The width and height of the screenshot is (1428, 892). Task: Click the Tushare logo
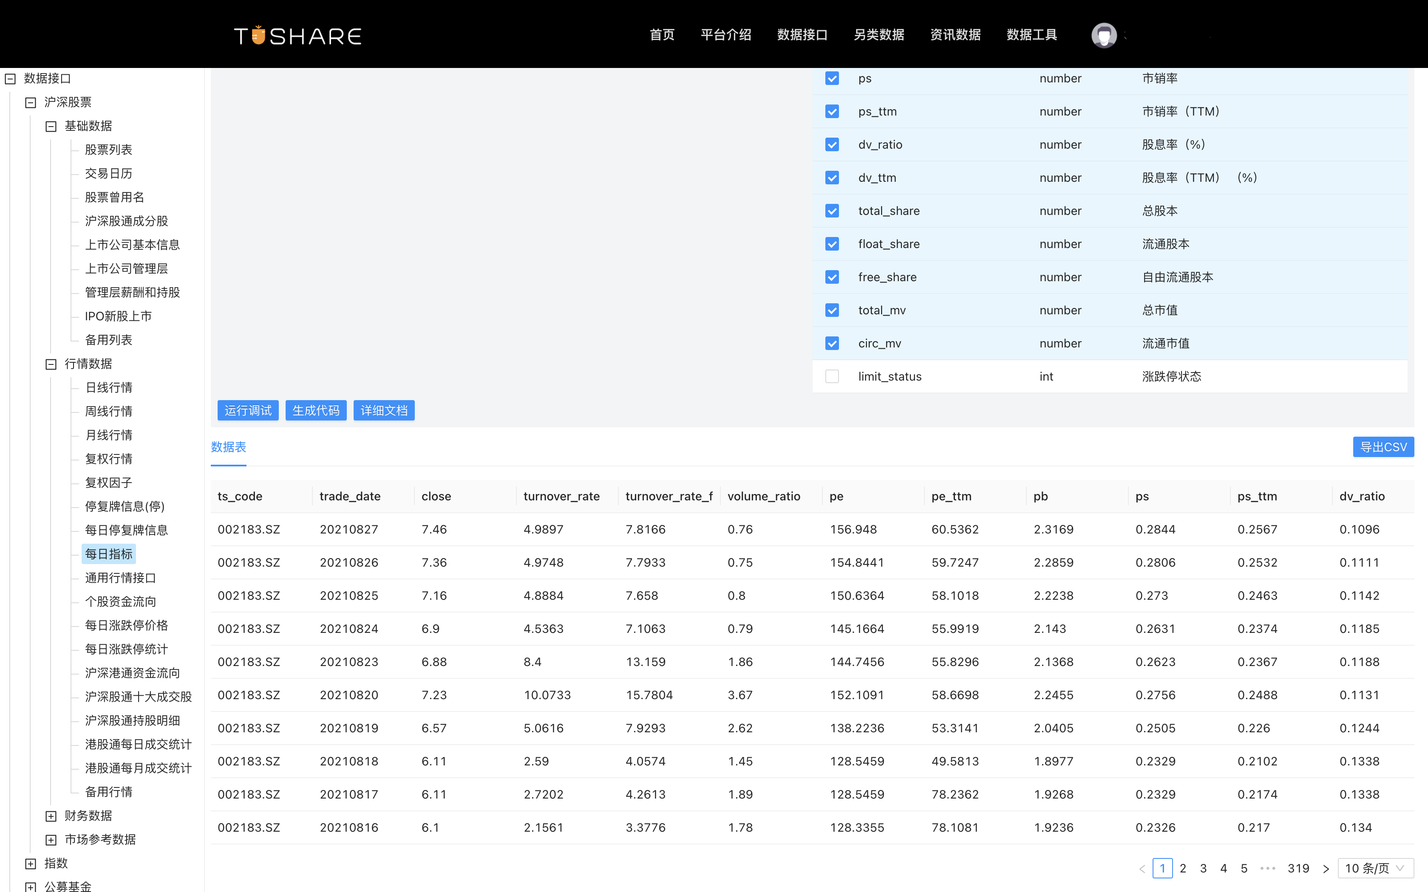pos(297,35)
